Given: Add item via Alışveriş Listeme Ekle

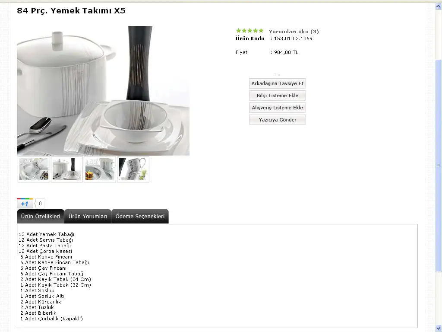Looking at the screenshot, I should pyautogui.click(x=277, y=108).
